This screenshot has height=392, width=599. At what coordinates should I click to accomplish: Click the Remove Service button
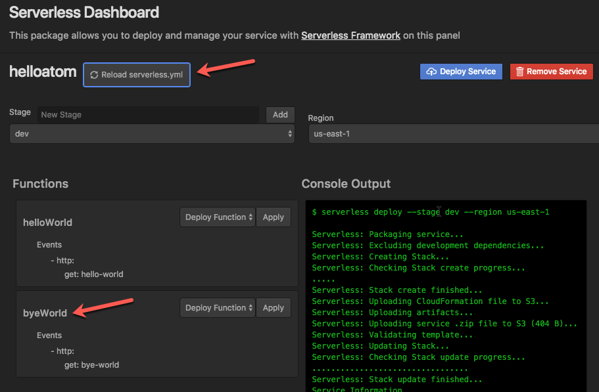(x=551, y=71)
